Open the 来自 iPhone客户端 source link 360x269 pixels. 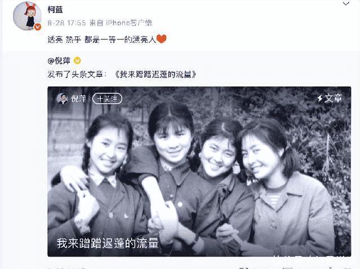pyautogui.click(x=121, y=23)
